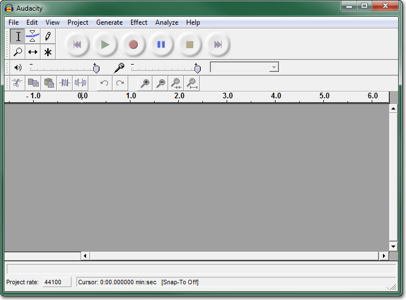Click Silence selection icon

pyautogui.click(x=80, y=83)
